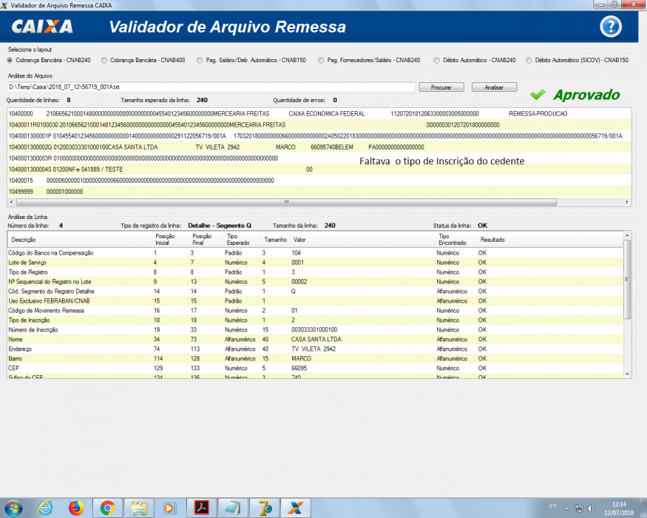The width and height of the screenshot is (647, 518).
Task: Select Pag. Fornecedores/Salário - CNAB240 option
Action: pos(369,60)
